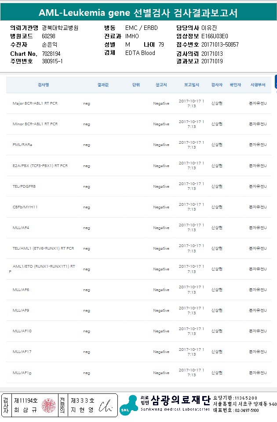Click the red seal stamp

coord(49,405)
